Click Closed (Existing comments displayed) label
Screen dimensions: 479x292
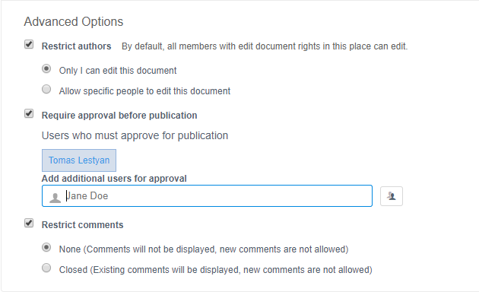pos(216,270)
